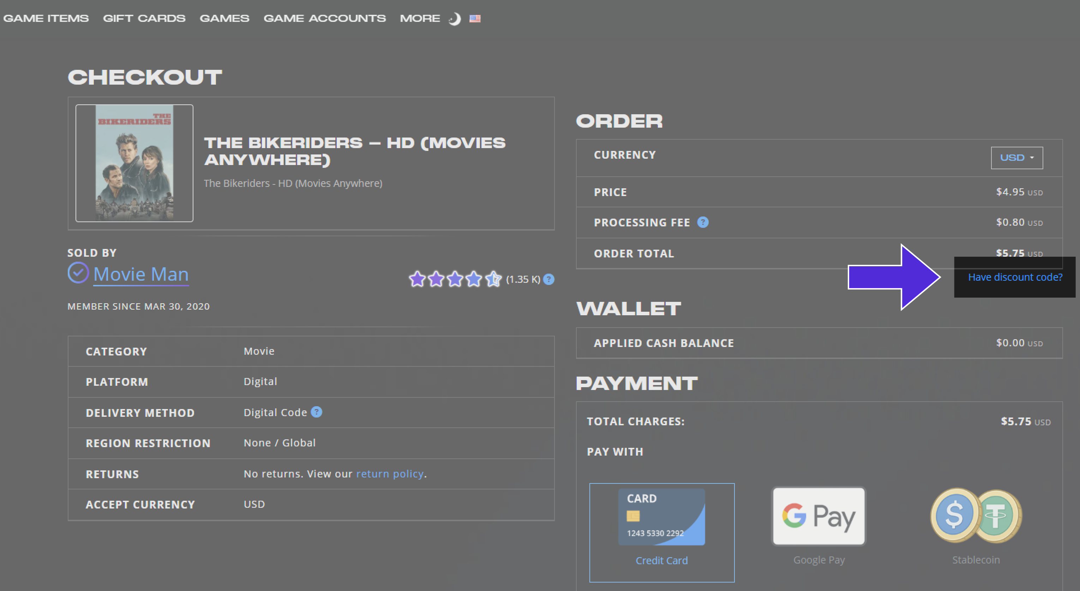Click Have discount code link
This screenshot has width=1080, height=591.
tap(1015, 277)
